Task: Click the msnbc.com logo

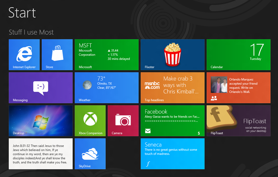Action: [x=152, y=85]
